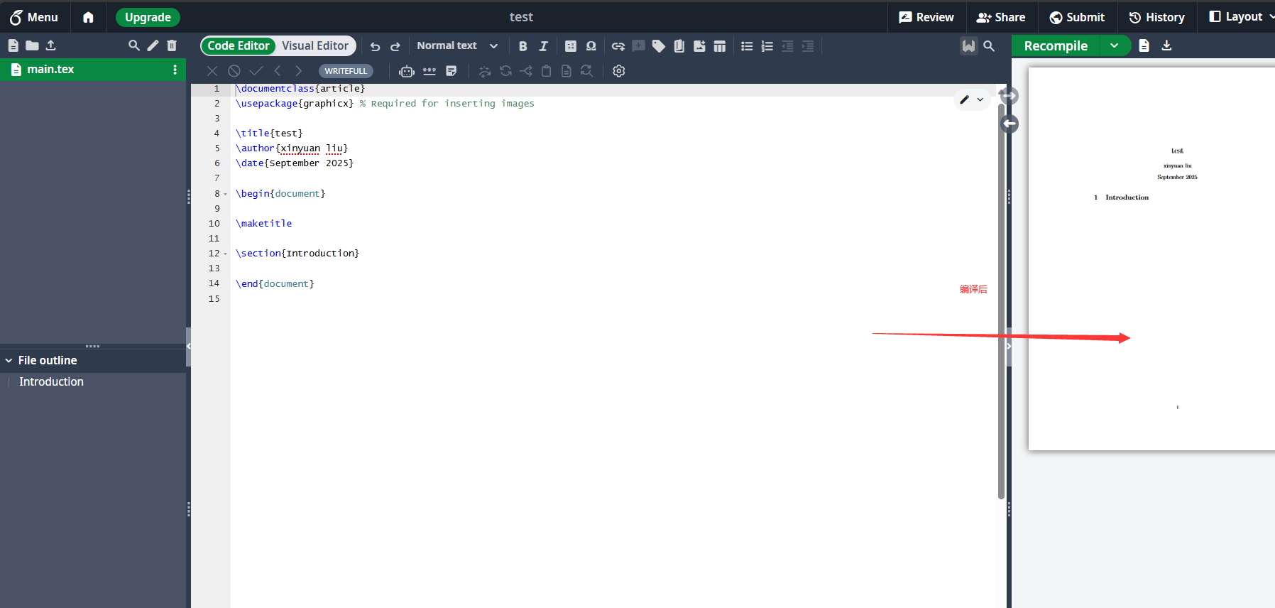Insert a hyperlink
The image size is (1275, 608).
point(618,46)
